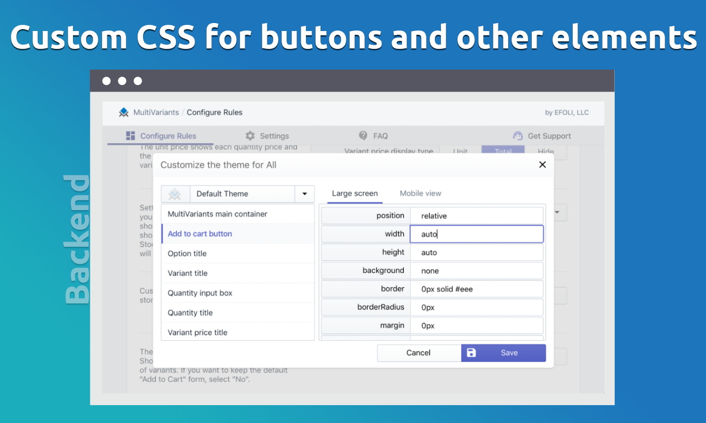
Task: Click the MultiVariants logo icon
Action: (124, 112)
